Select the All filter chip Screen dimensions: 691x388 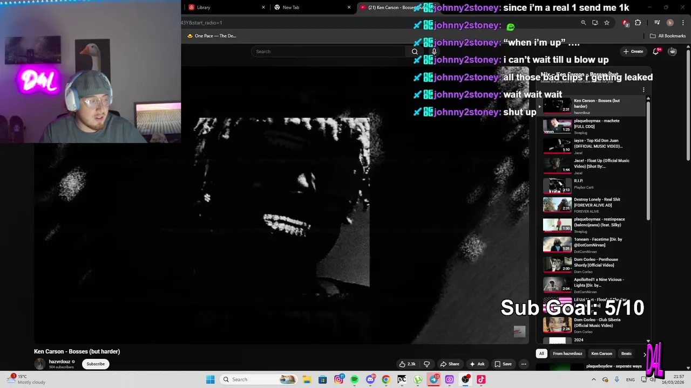541,354
